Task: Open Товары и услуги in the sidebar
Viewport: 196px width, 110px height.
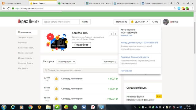Action: 25,37
